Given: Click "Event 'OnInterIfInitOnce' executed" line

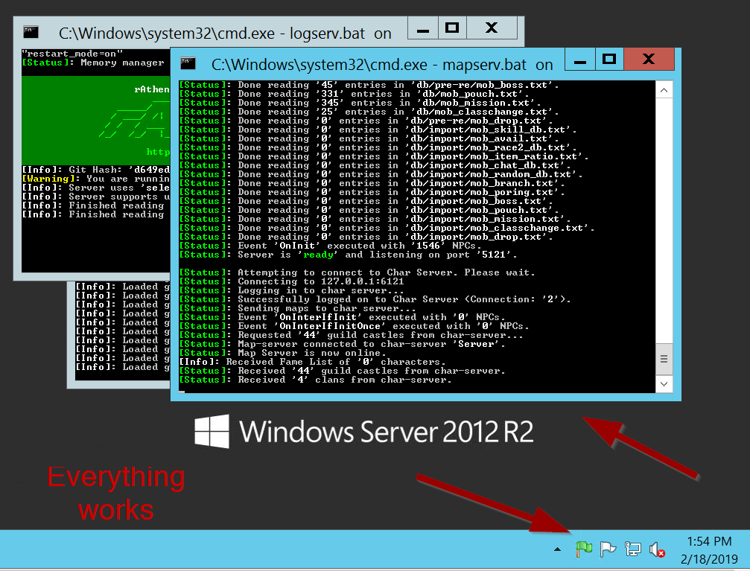Looking at the screenshot, I should pos(355,326).
